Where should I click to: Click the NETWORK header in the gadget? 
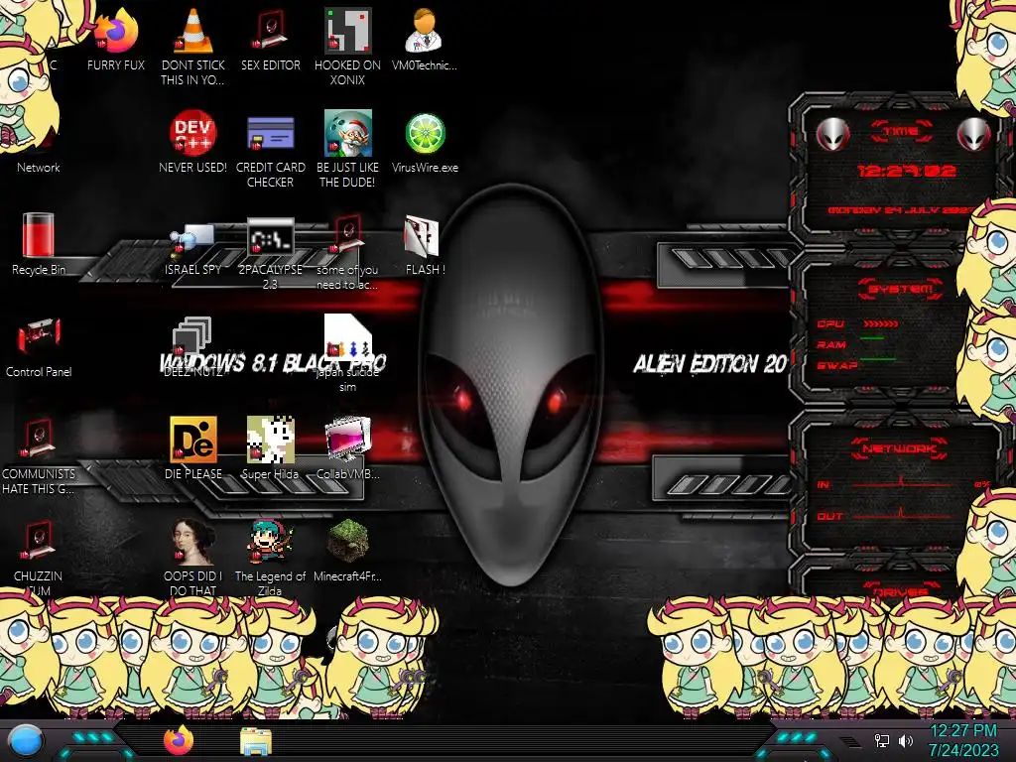click(900, 448)
